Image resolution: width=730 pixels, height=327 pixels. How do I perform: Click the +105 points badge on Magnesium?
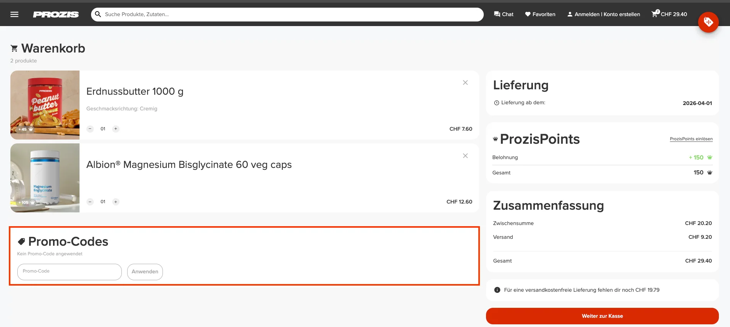click(27, 202)
